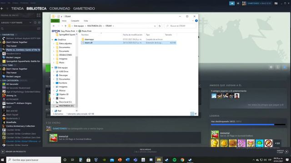Open the JUEGOS Y SOFTWARE filter dropdown
The image size is (291, 163).
[30, 23]
